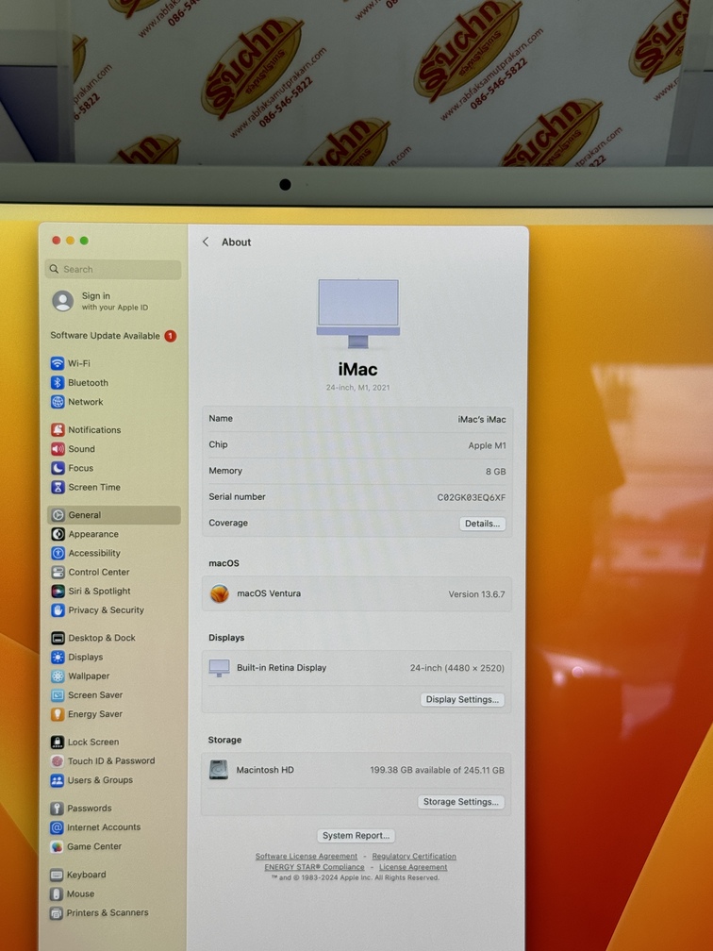Select the Passwords key icon
The image size is (713, 951).
pos(57,809)
